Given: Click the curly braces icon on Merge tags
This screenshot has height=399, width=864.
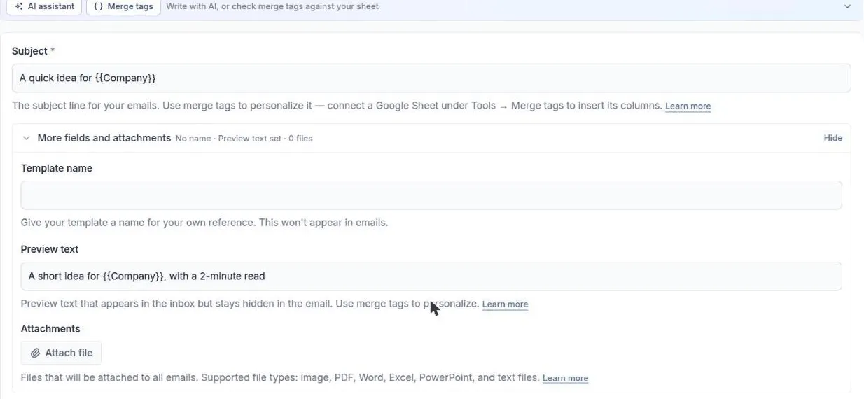Looking at the screenshot, I should (x=98, y=6).
